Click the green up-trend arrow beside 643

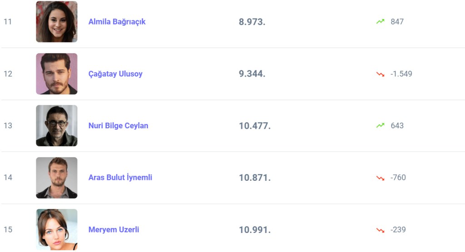[x=380, y=126]
